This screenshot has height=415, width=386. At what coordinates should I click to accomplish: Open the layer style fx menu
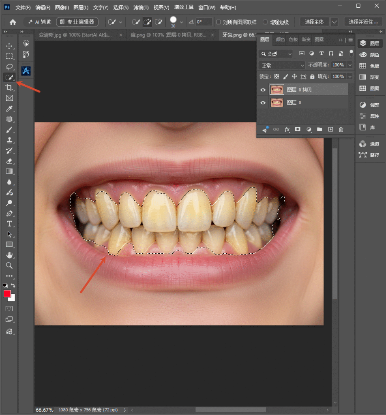coord(287,129)
